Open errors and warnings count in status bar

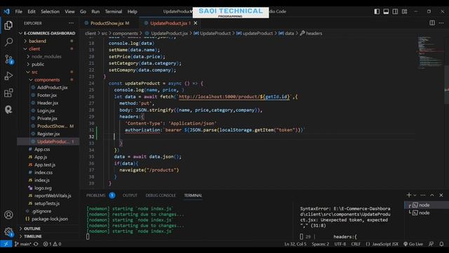[52, 244]
